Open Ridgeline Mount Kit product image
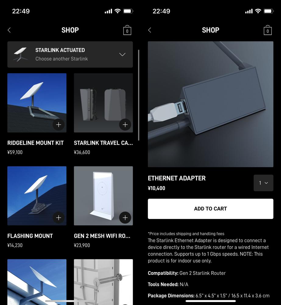 37,103
